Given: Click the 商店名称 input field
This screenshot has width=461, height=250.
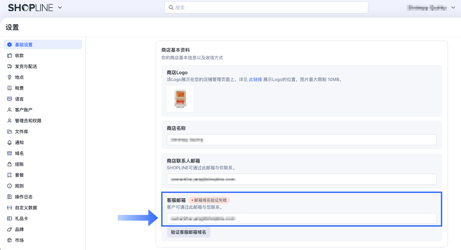Looking at the screenshot, I should point(302,140).
